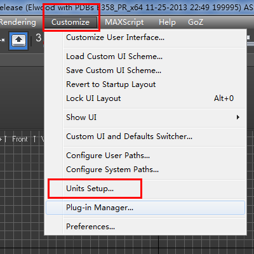This screenshot has width=254, height=254.
Task: Open the GoZ menu
Action: click(196, 22)
